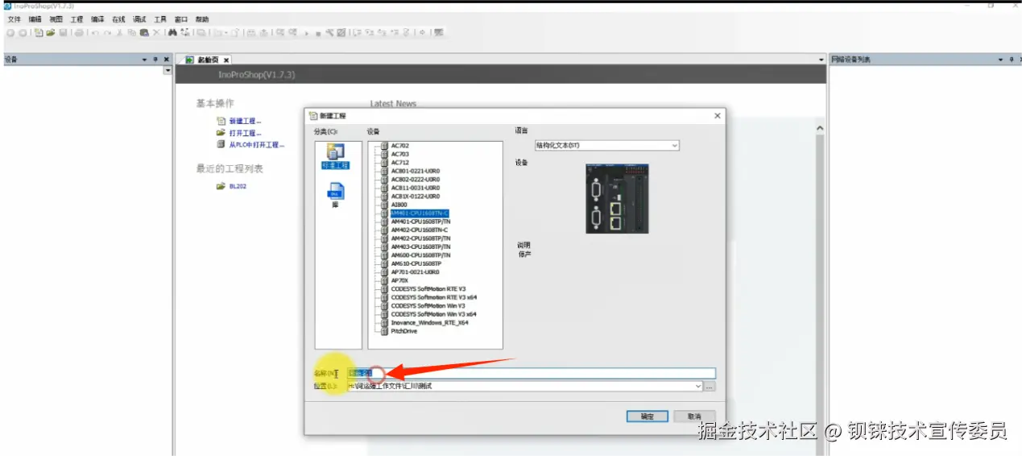The width and height of the screenshot is (1022, 456).
Task: Open the 位置 path dropdown arrow
Action: pos(697,387)
